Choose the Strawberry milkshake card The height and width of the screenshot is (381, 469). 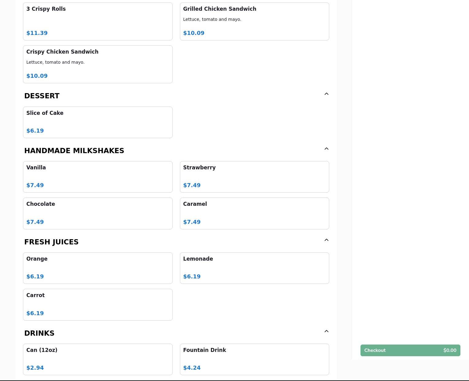[x=254, y=177]
